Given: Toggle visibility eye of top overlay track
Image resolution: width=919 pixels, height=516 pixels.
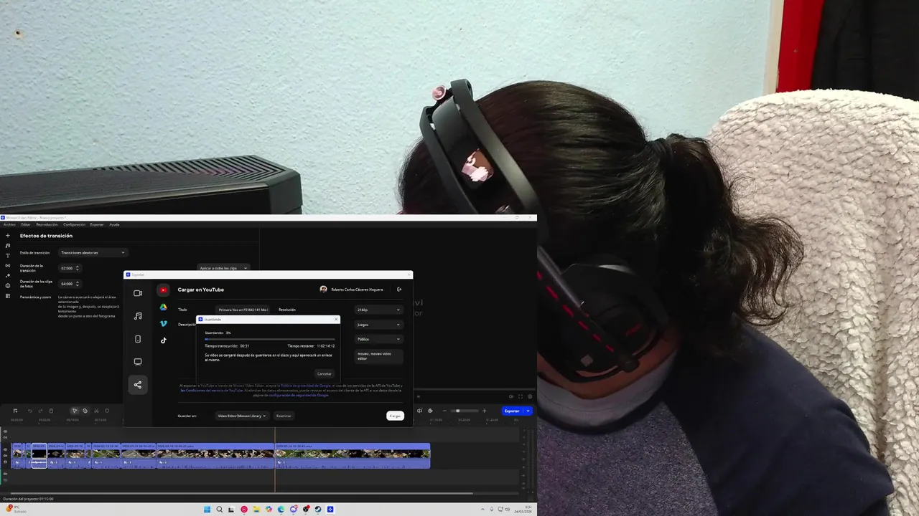Looking at the screenshot, I should [x=5, y=431].
